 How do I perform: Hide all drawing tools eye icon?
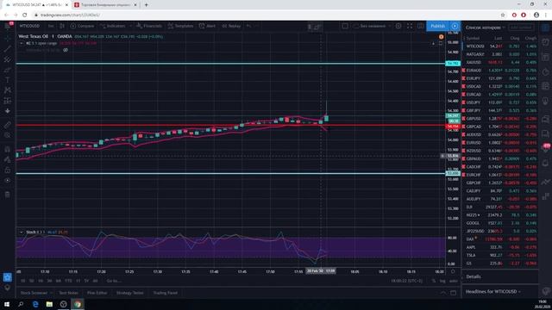coord(7,180)
